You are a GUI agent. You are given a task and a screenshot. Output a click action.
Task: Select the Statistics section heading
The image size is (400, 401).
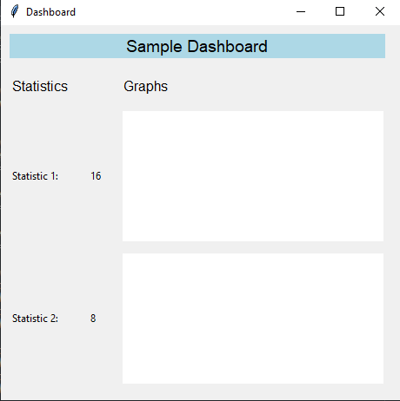click(40, 86)
